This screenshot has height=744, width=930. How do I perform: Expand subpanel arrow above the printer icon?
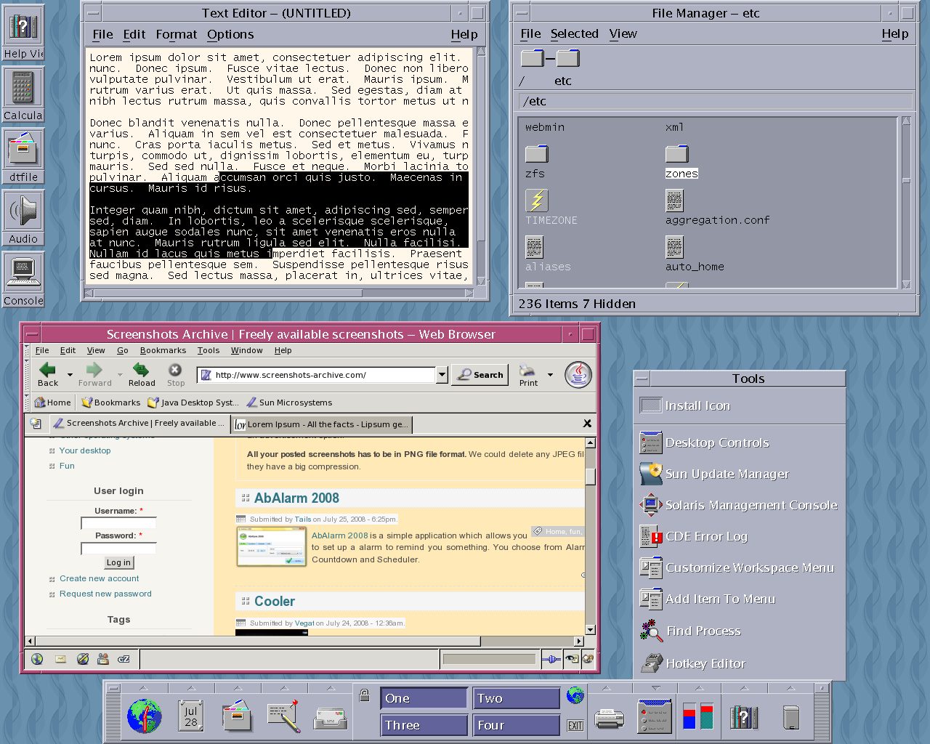pyautogui.click(x=607, y=687)
